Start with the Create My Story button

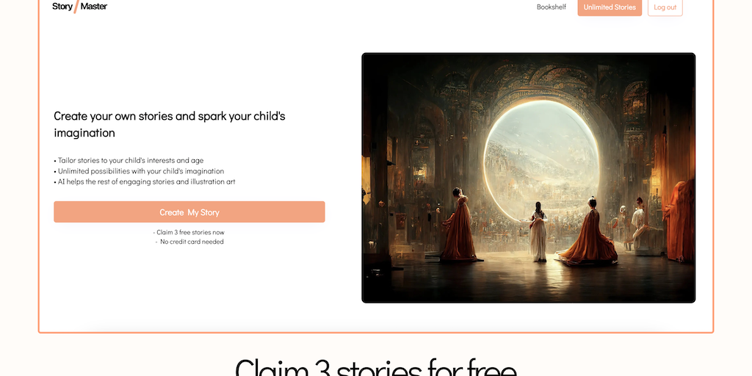[x=189, y=212]
